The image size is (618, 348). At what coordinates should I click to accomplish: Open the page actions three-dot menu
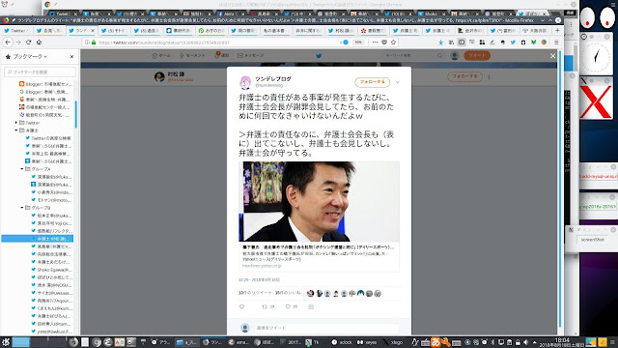coord(375,43)
